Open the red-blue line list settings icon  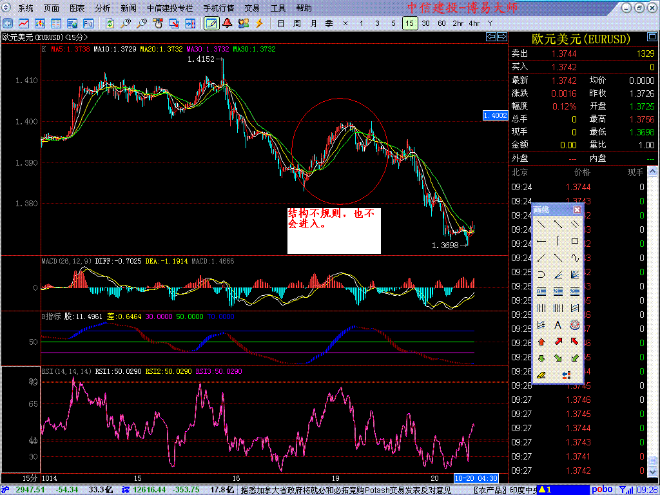click(x=566, y=375)
